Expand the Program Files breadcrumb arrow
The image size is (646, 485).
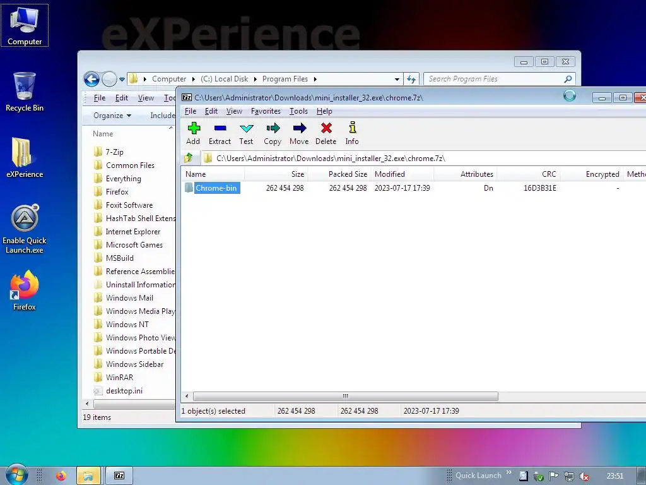(315, 79)
